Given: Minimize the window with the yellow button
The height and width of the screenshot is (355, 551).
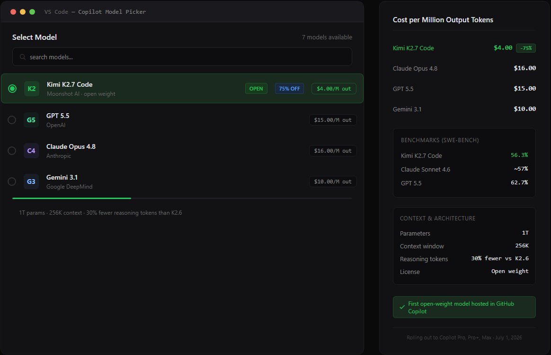Looking at the screenshot, I should 23,12.
